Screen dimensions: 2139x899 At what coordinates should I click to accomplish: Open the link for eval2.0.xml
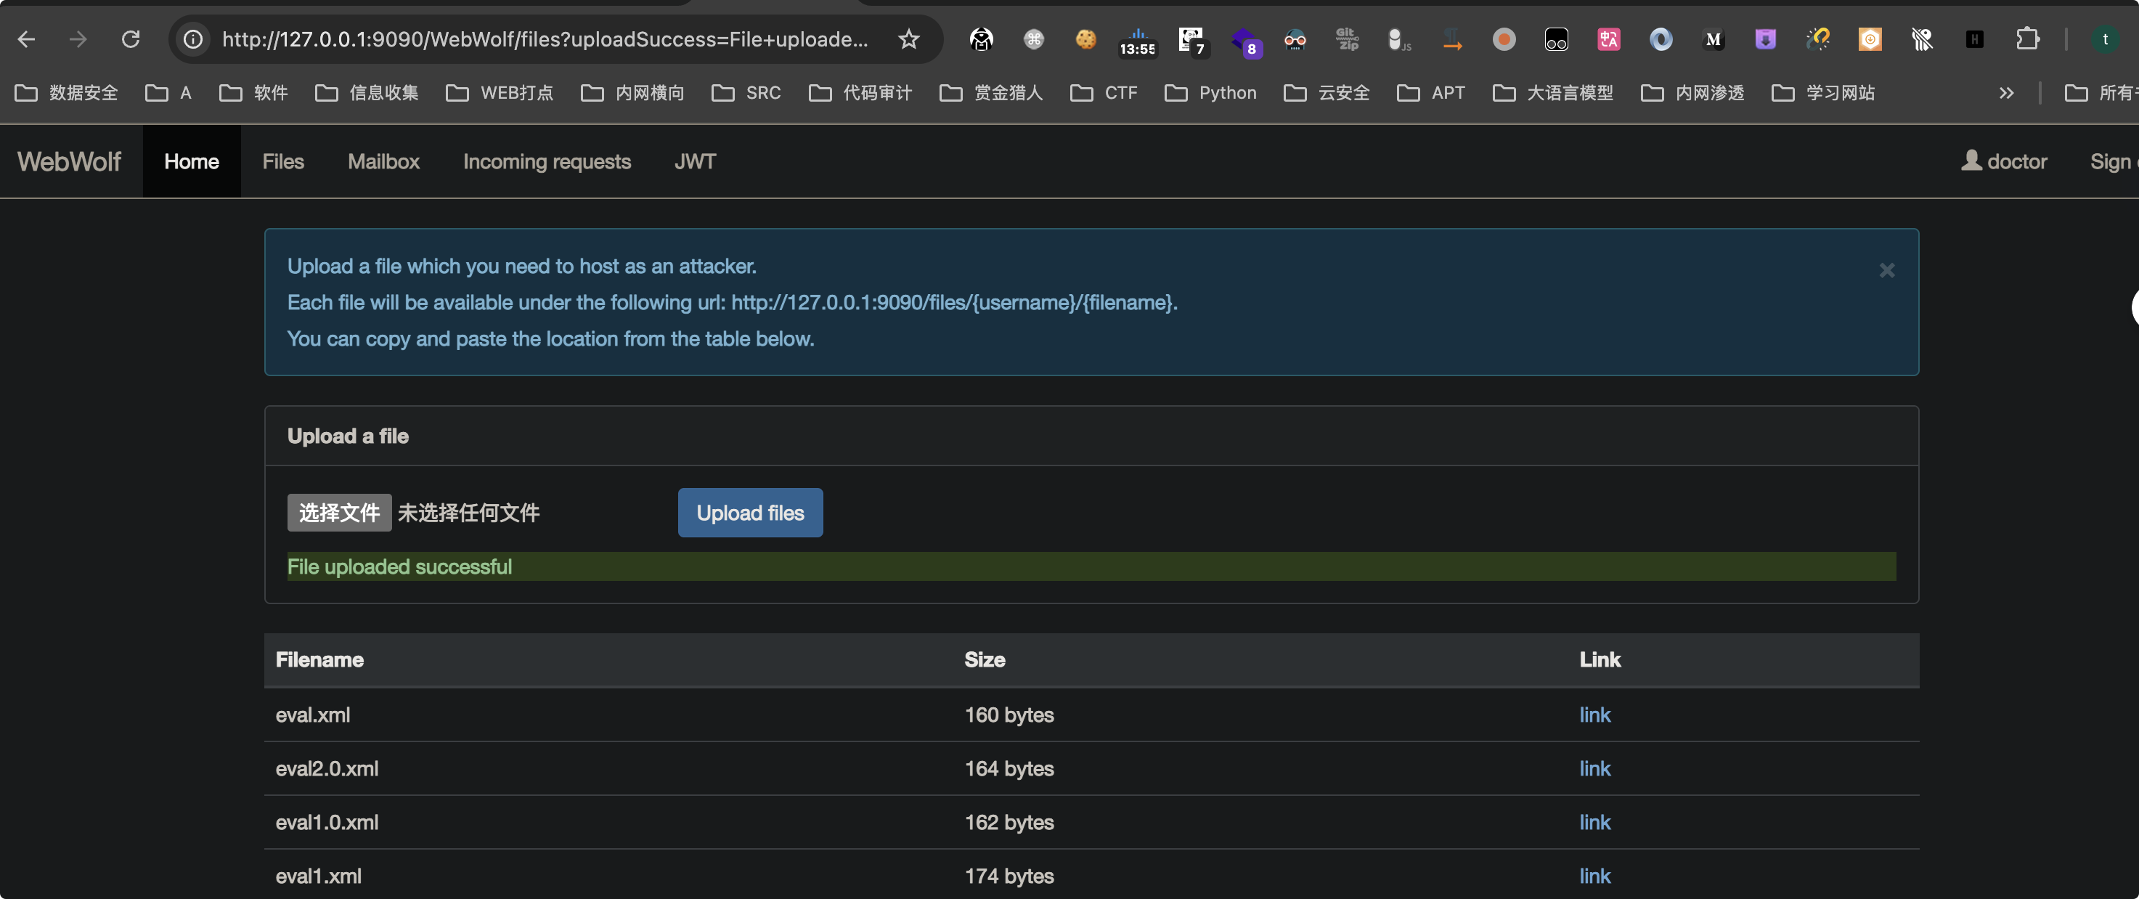point(1594,769)
